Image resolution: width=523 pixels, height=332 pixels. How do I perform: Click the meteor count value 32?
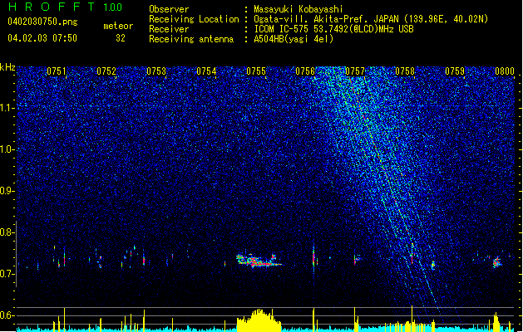(x=121, y=38)
